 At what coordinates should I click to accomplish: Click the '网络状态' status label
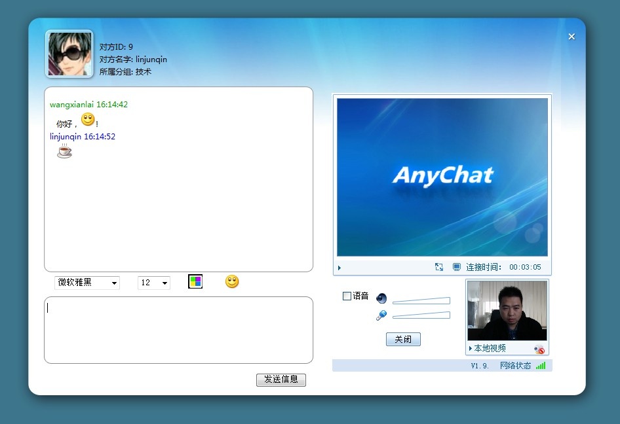pos(515,366)
